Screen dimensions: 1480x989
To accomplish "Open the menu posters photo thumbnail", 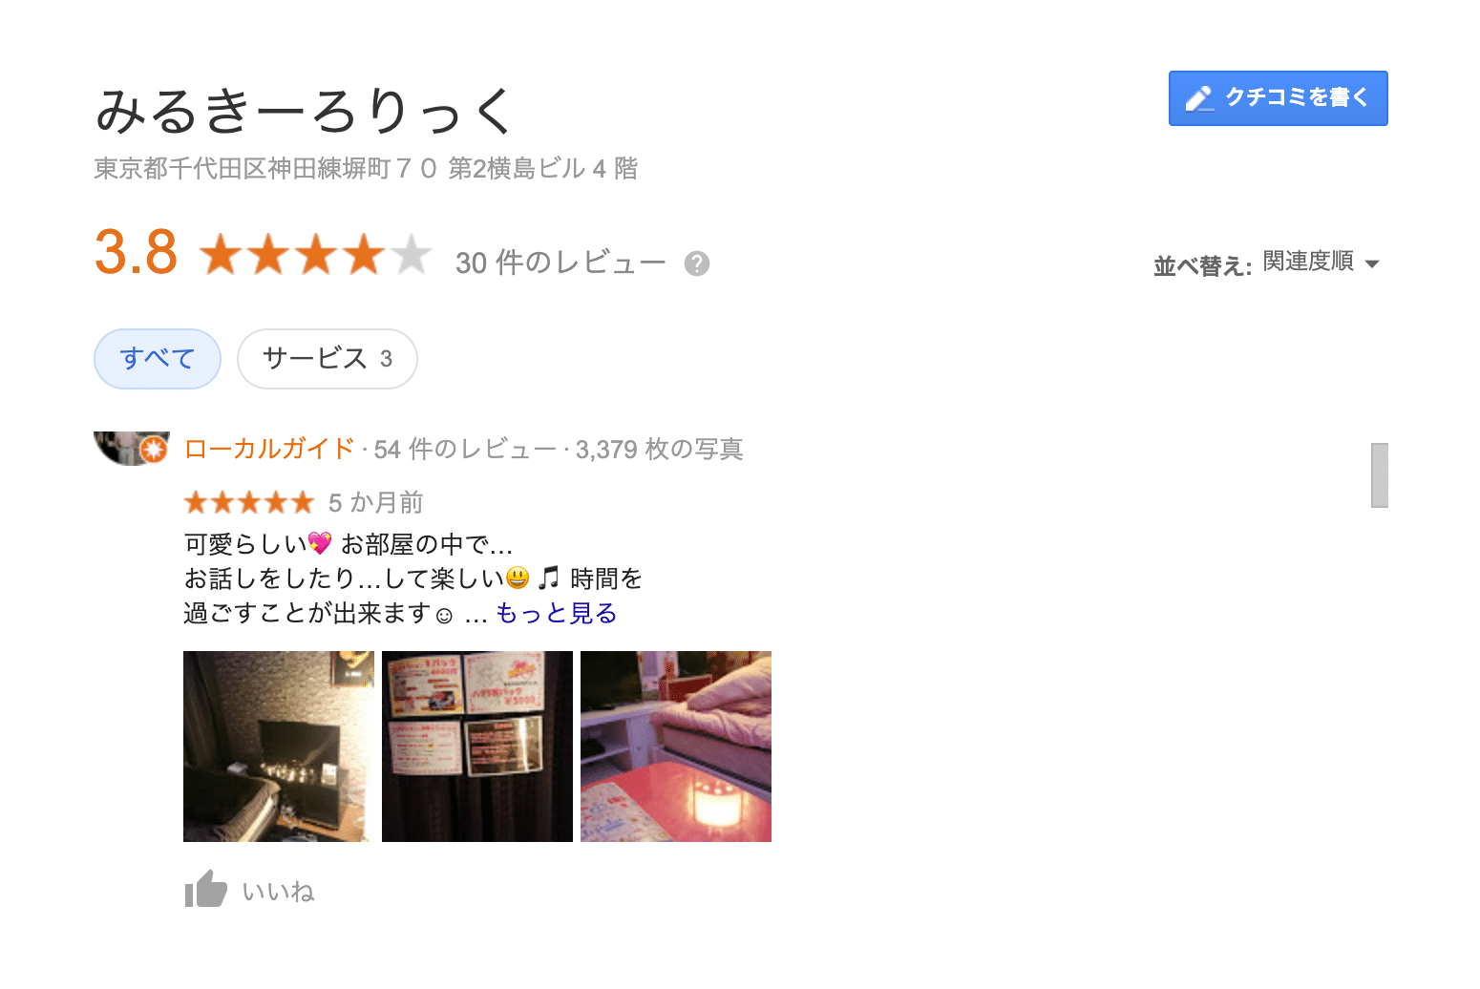I will click(477, 747).
